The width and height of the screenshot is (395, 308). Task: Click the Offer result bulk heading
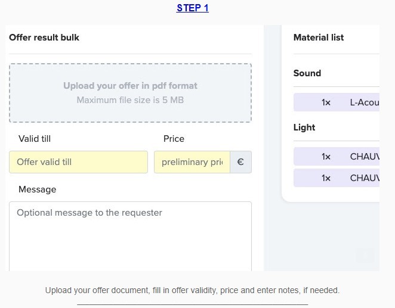point(44,38)
